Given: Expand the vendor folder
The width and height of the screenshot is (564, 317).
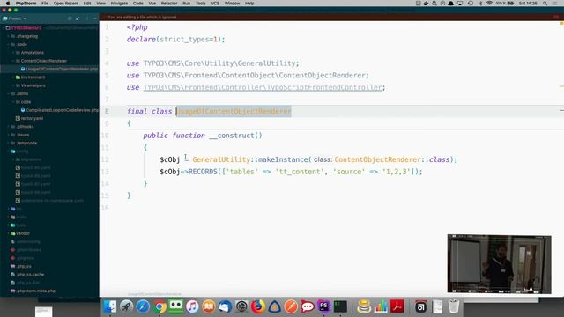Looking at the screenshot, I should tap(9, 233).
